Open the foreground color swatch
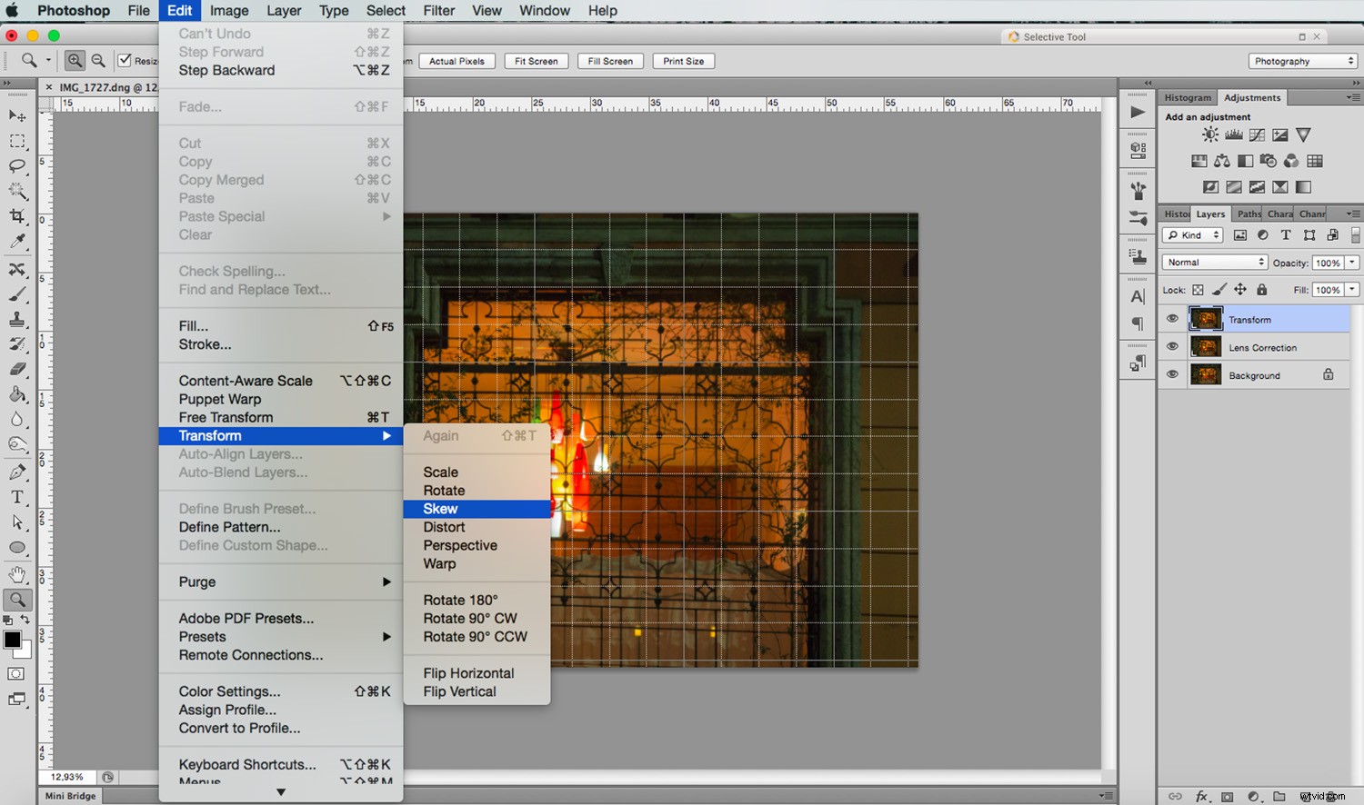 click(12, 641)
